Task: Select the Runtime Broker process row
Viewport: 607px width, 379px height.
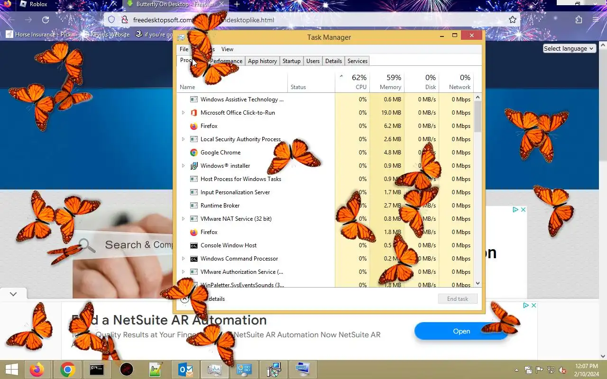Action: 326,206
